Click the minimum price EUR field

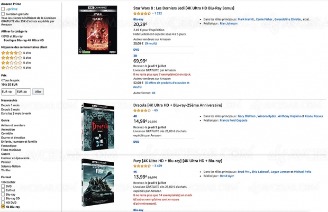point(8,91)
